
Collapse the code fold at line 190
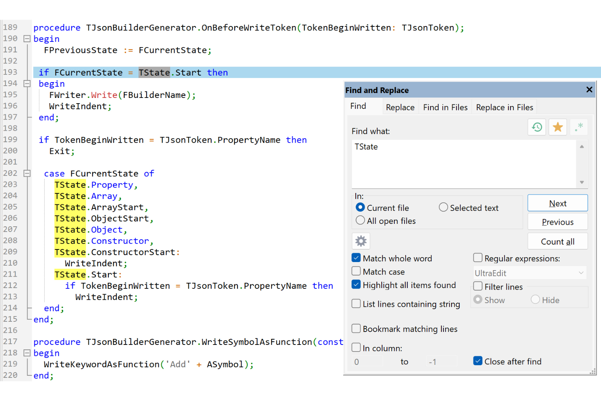[27, 39]
